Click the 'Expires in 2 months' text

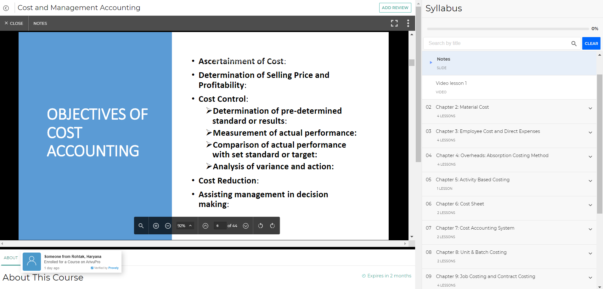389,276
